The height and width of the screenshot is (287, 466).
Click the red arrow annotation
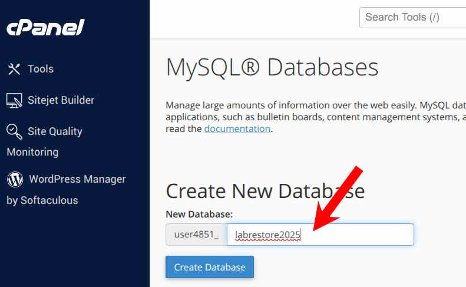pos(338,199)
